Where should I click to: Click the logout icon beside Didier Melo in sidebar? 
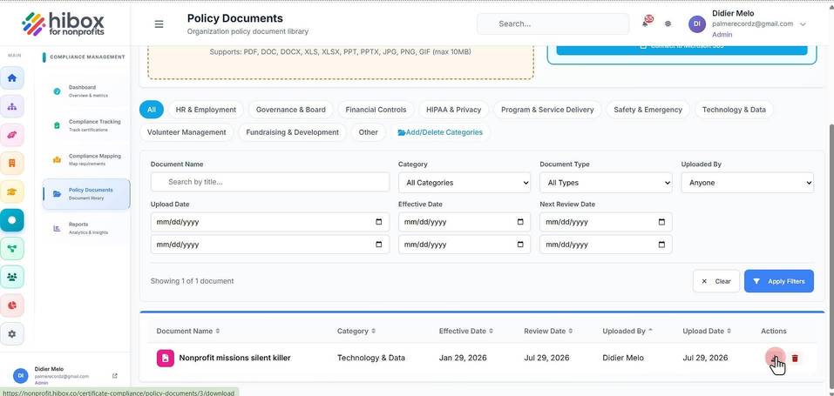pyautogui.click(x=115, y=376)
